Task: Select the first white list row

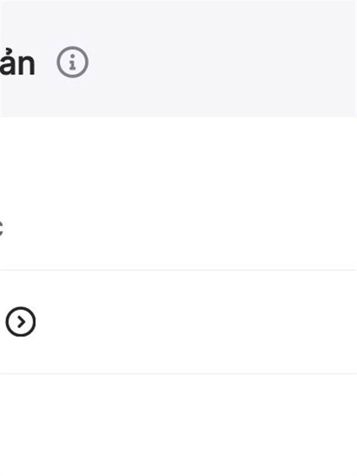Action: coord(178,193)
